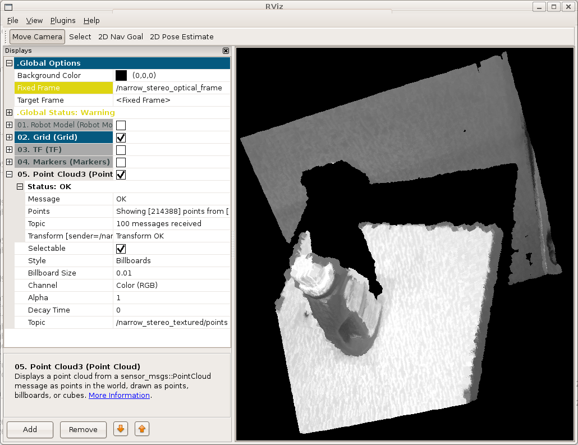The image size is (578, 445).
Task: Select the Move Camera tool
Action: click(37, 37)
